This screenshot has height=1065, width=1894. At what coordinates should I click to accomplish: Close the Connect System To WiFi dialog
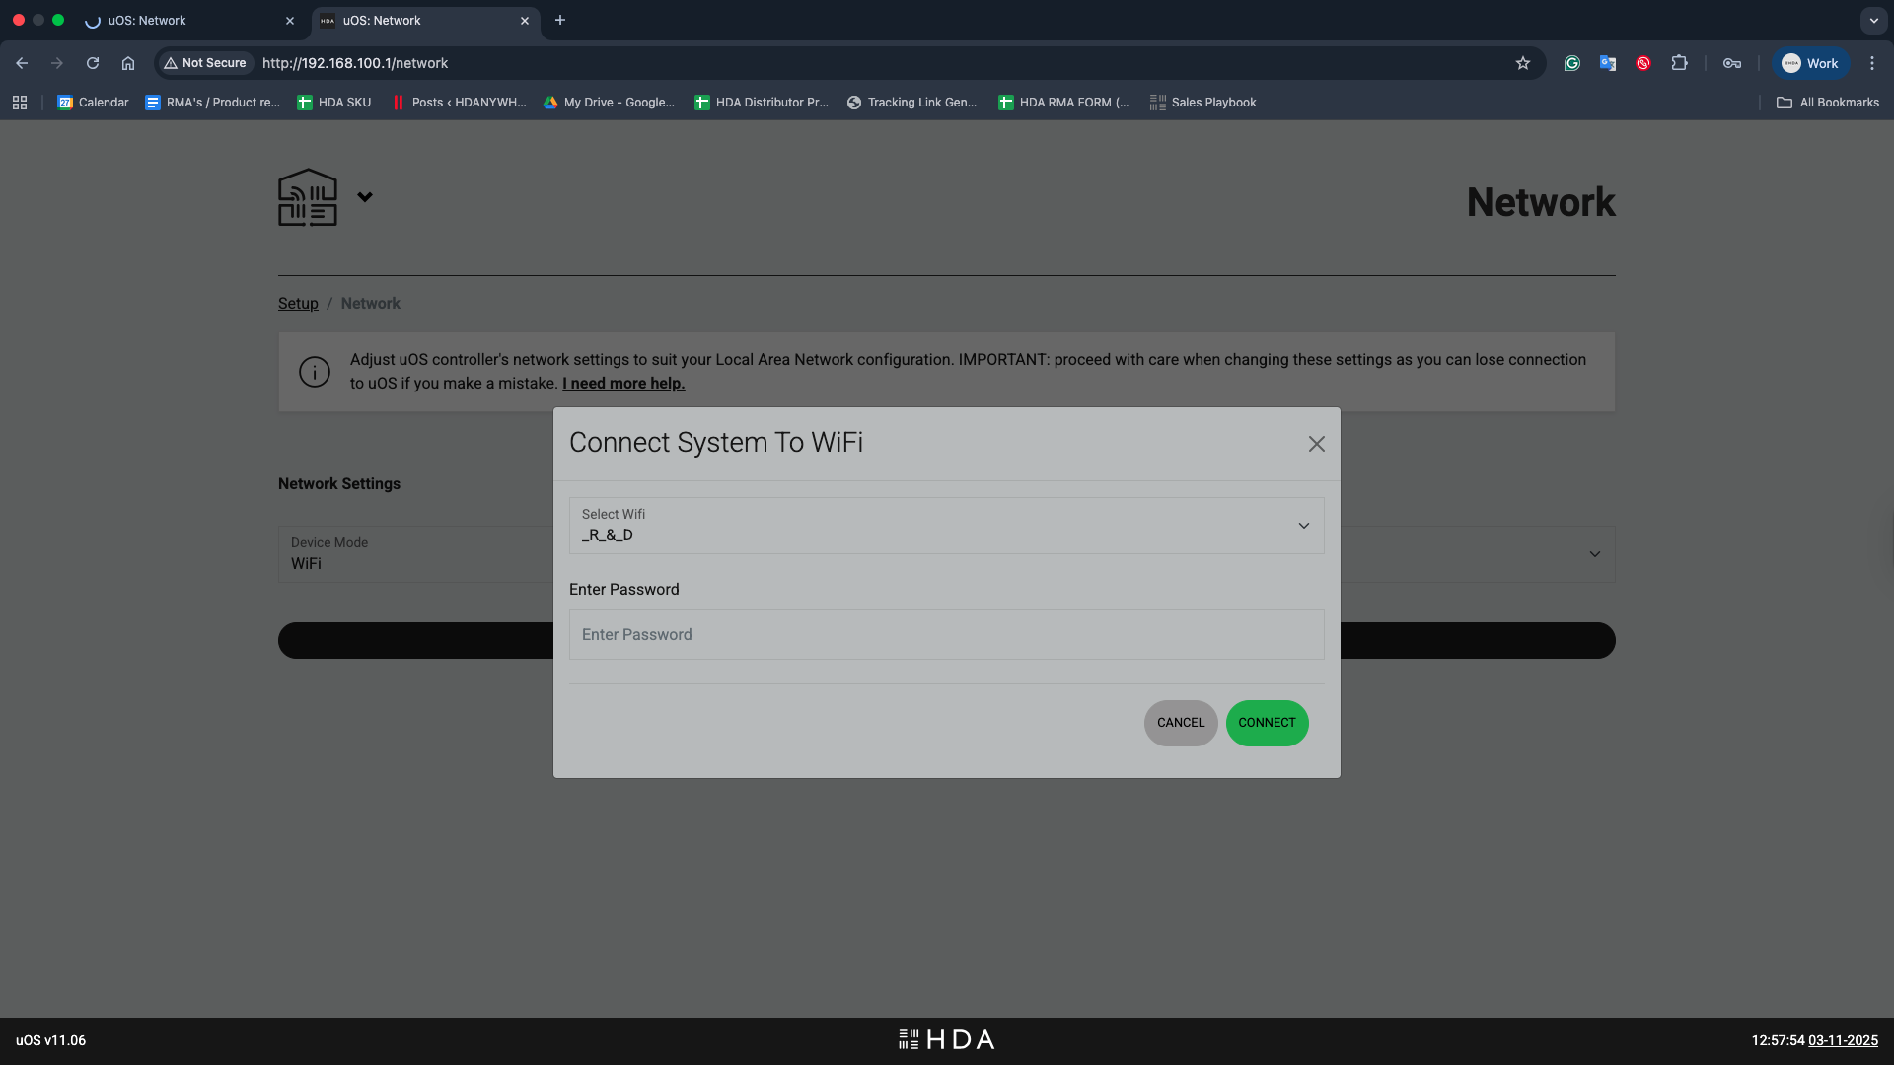tap(1316, 444)
